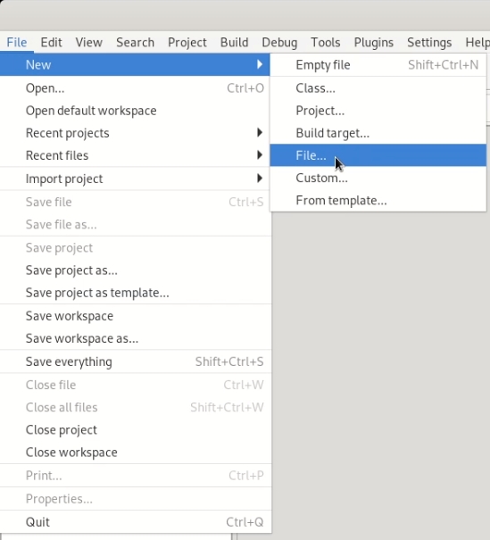Select Save workspace as...
The height and width of the screenshot is (540, 490).
135,338
